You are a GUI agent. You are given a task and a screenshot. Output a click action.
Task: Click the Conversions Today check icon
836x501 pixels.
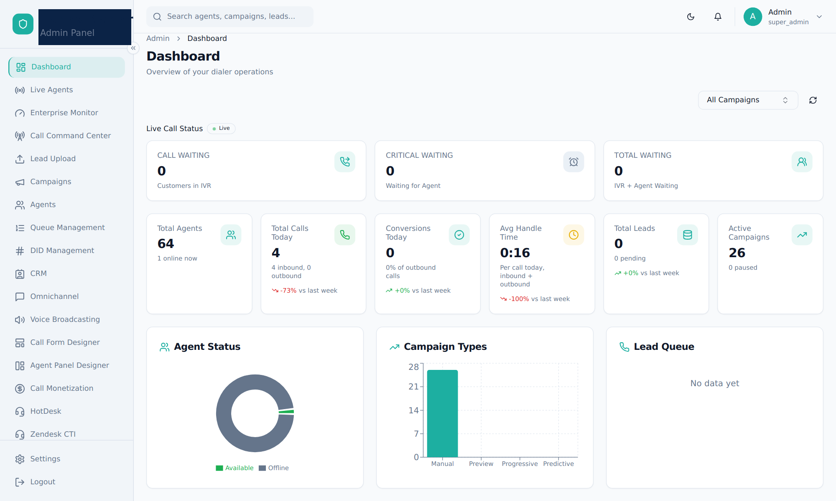459,235
